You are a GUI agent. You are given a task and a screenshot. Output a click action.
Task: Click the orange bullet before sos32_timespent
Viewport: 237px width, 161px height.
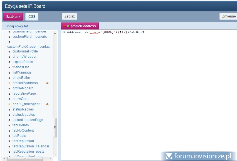tap(9, 104)
